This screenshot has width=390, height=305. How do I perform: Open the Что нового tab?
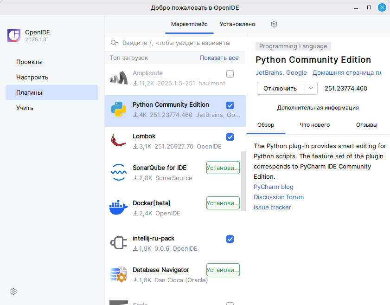coord(314,125)
